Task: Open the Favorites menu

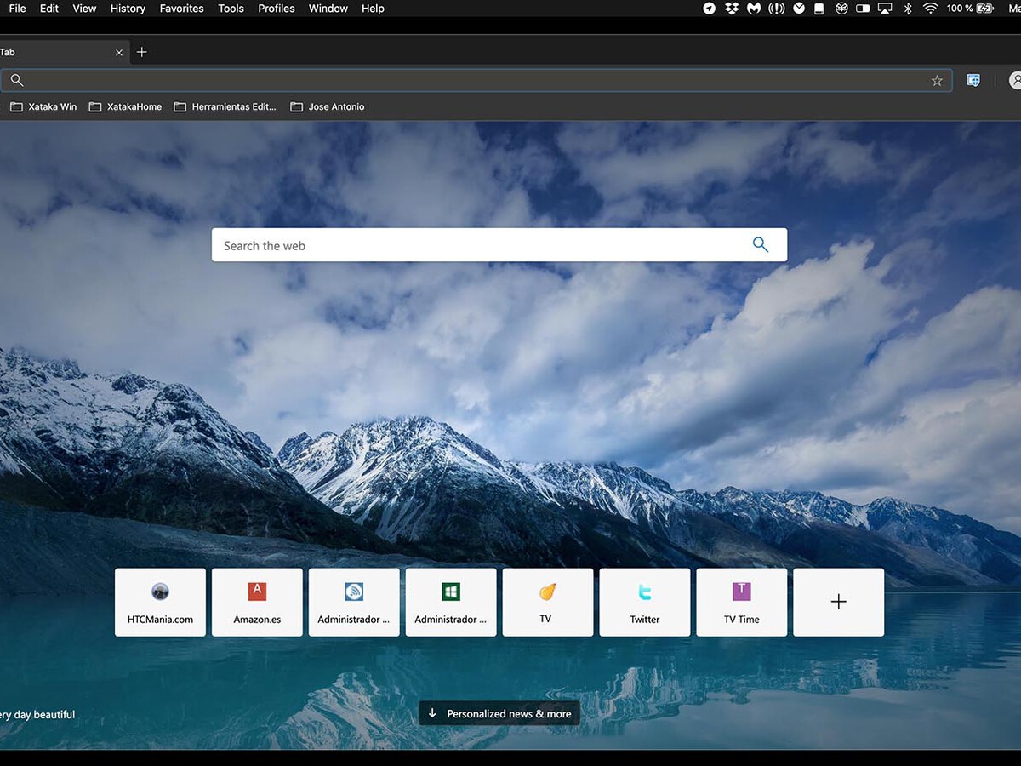Action: coord(181,9)
